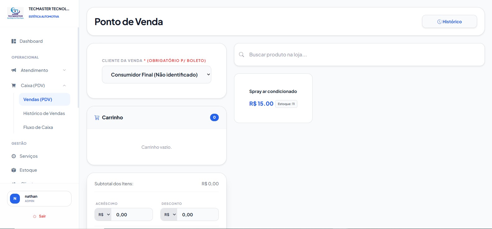
Task: Open the Cliente da Venda dropdown
Action: tap(157, 75)
